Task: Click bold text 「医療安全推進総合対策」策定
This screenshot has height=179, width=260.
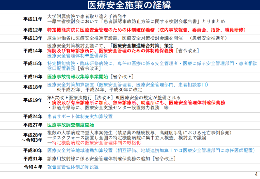Action: [142, 46]
